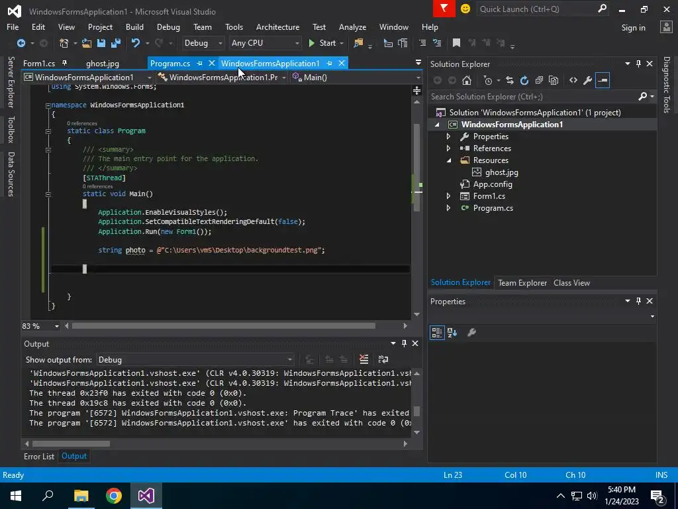Viewport: 678px width, 509px height.
Task: Collapse the Resources folder in Solution Explorer
Action: (x=449, y=160)
